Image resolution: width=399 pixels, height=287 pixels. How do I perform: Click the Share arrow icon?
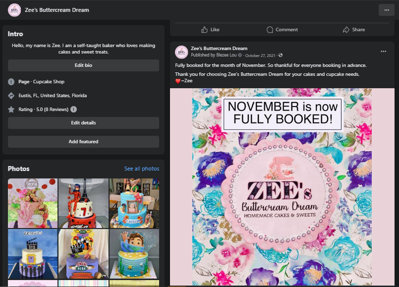pos(346,30)
